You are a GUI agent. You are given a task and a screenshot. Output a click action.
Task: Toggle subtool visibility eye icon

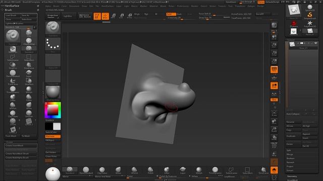pos(315,43)
